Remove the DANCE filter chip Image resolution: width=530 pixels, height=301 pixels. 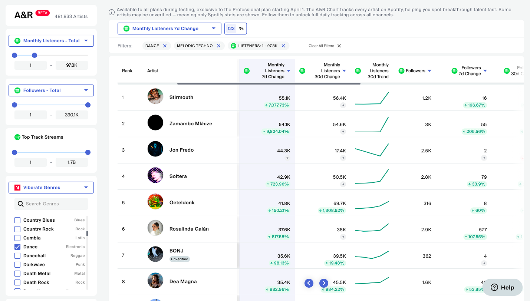point(165,46)
